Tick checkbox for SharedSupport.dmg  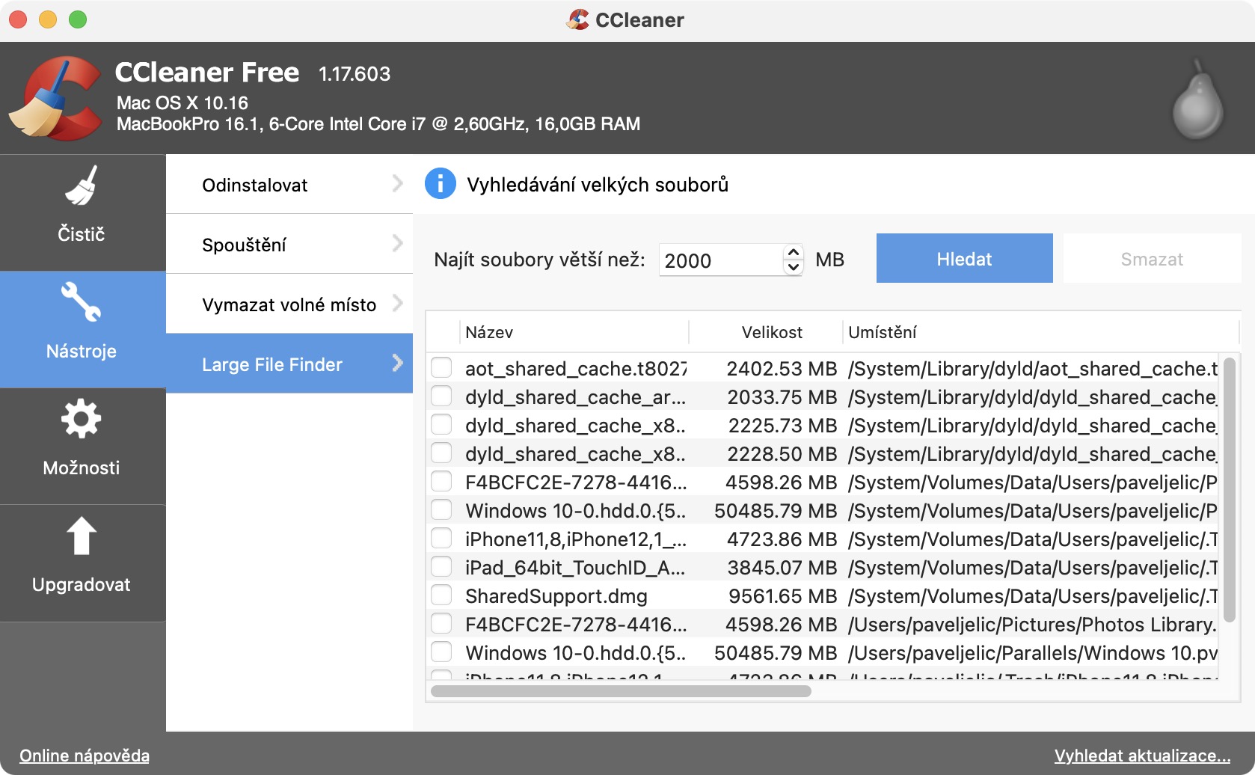coord(441,595)
